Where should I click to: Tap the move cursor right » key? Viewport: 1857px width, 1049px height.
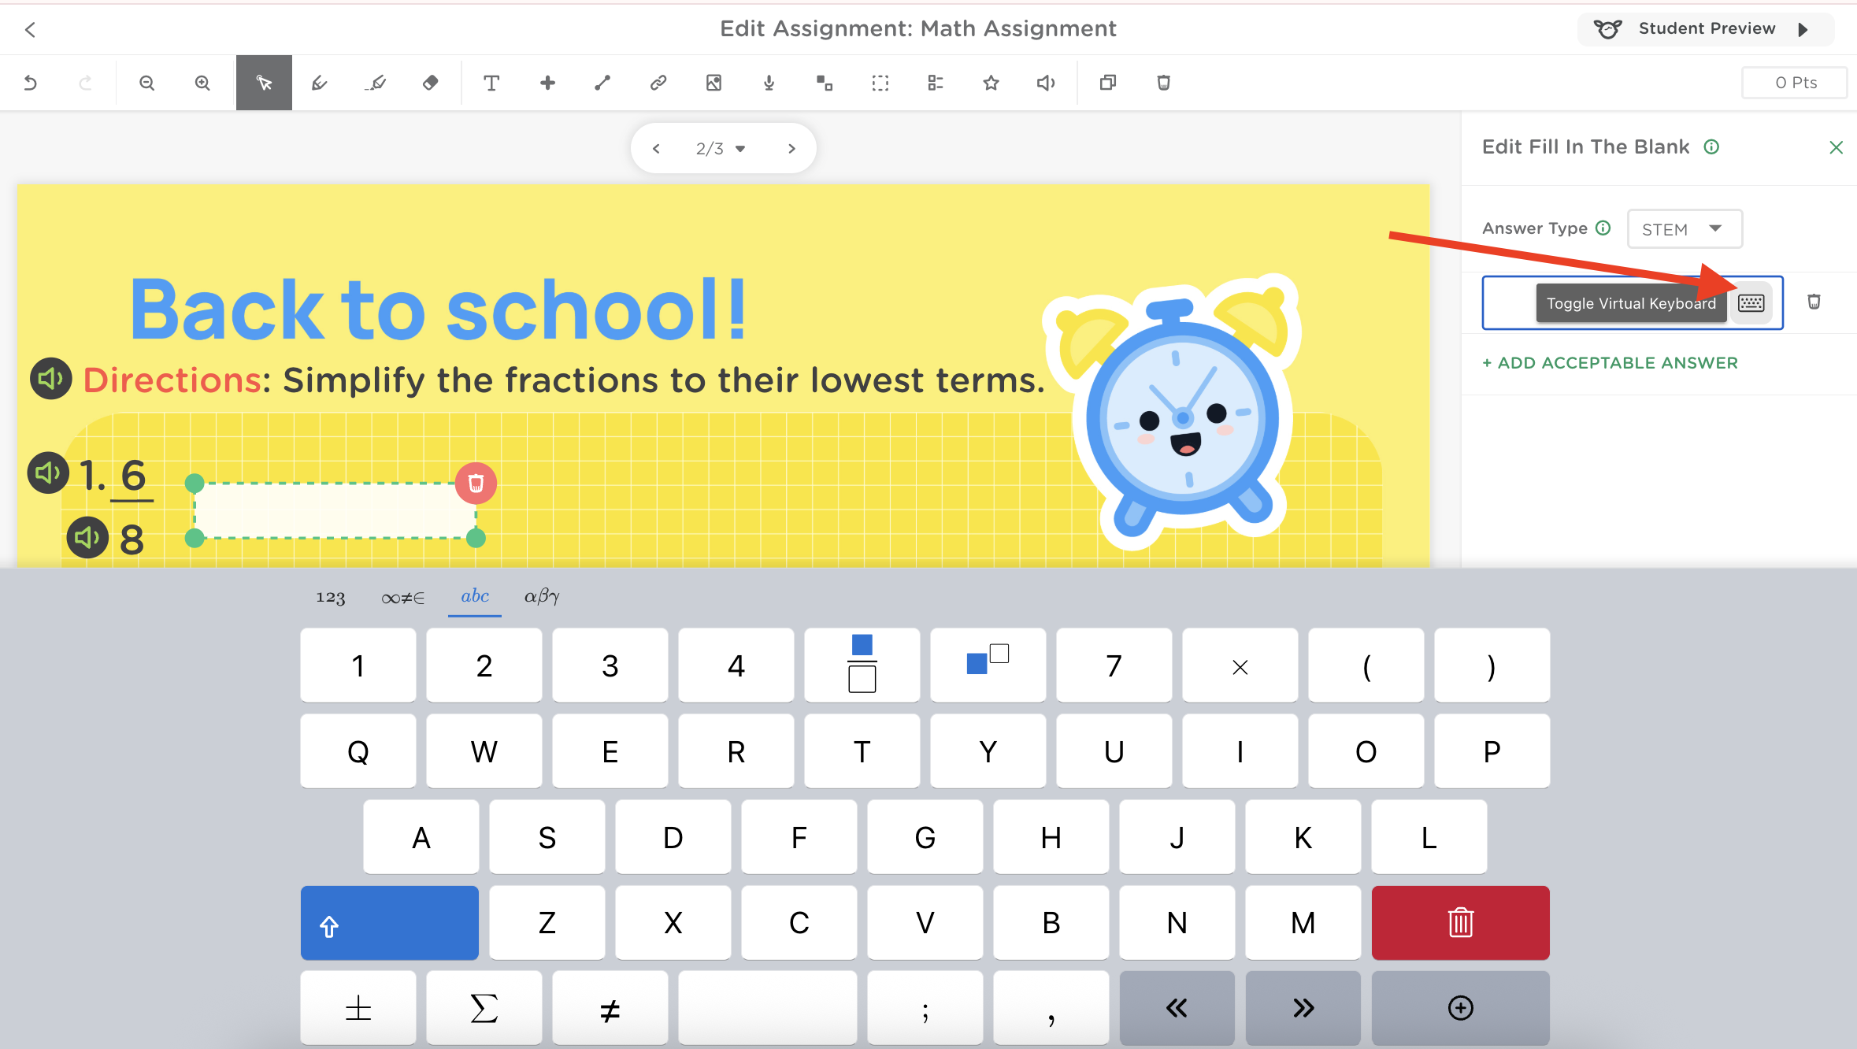pyautogui.click(x=1303, y=1008)
